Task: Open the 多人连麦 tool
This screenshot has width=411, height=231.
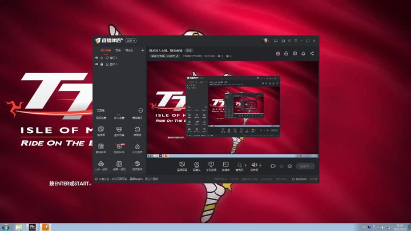Action: tap(119, 118)
